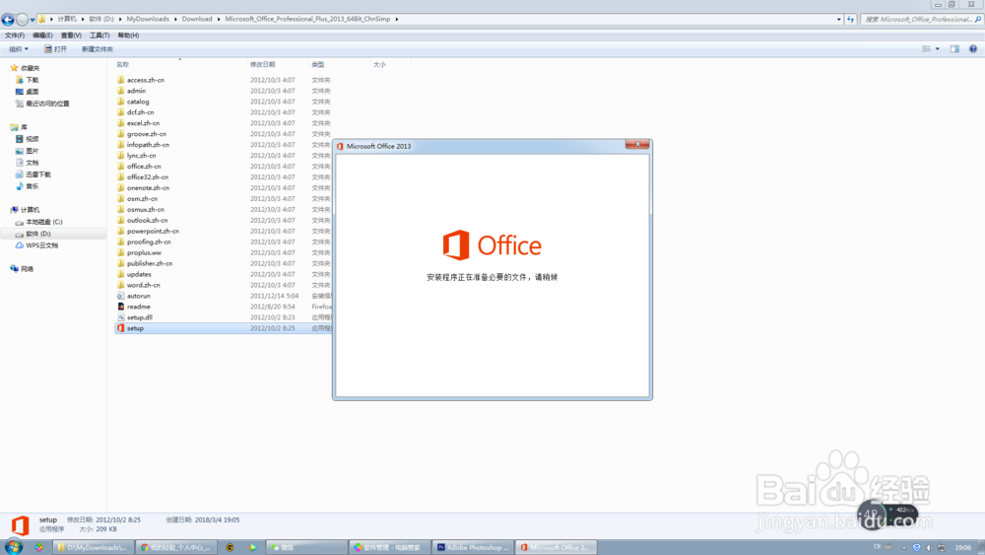This screenshot has height=555, width=985.
Task: Click MyDownloads in the address breadcrumb
Action: pyautogui.click(x=148, y=20)
